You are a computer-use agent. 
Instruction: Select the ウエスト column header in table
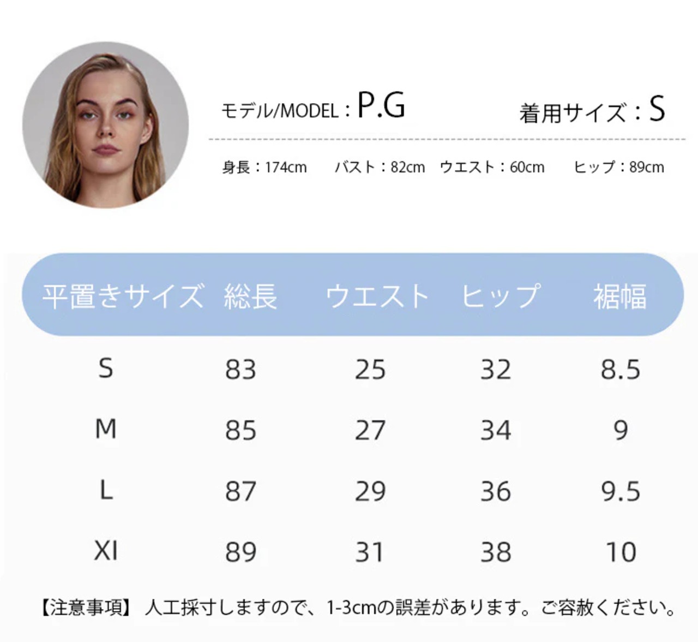[377, 296]
